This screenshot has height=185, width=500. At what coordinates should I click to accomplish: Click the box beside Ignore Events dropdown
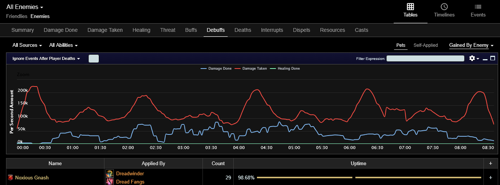click(94, 58)
